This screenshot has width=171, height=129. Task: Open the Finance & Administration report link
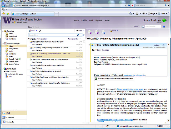coord(130,89)
